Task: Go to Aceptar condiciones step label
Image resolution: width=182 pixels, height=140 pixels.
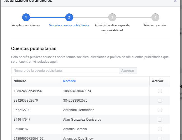Action: [x=26, y=25]
